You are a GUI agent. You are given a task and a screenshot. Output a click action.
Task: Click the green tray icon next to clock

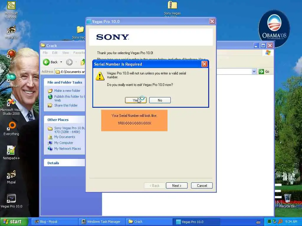click(270, 222)
